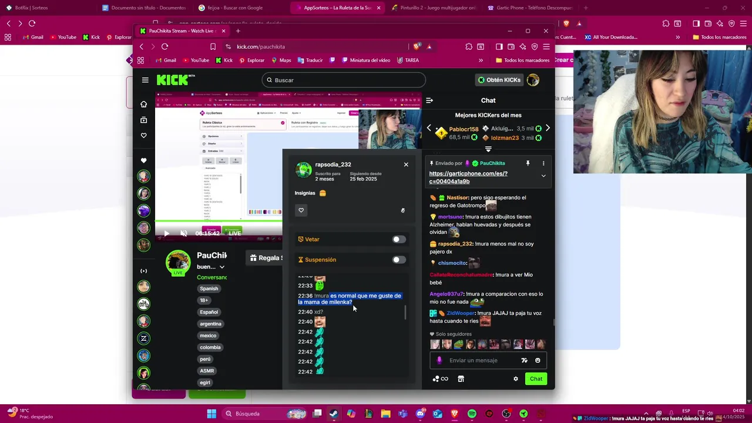Play the stream video
The image size is (752, 423).
(166, 233)
